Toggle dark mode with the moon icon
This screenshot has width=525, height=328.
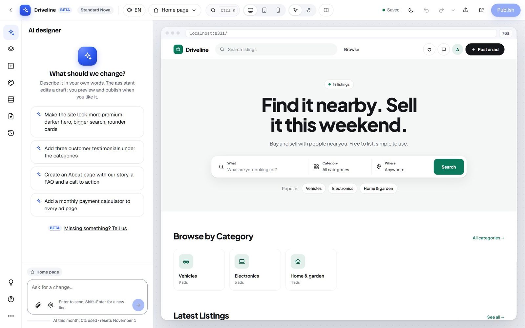[x=411, y=10]
